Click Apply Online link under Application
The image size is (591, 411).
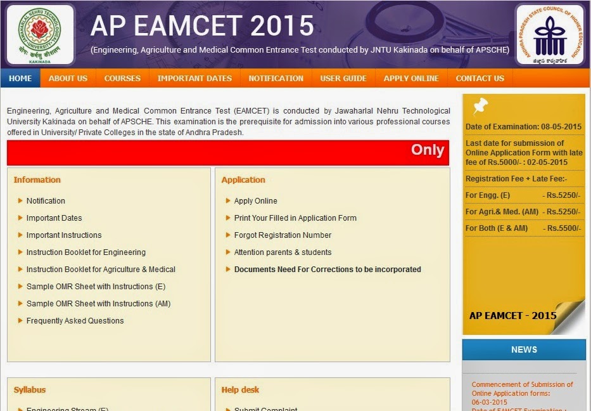255,201
